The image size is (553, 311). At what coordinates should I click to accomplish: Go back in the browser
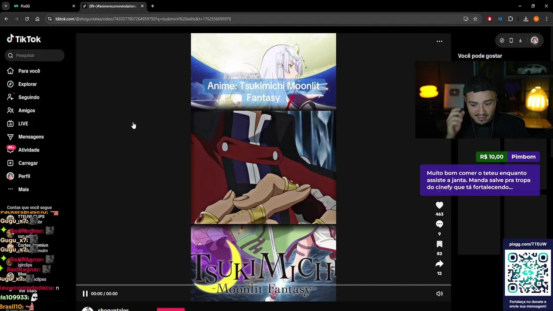[6, 19]
